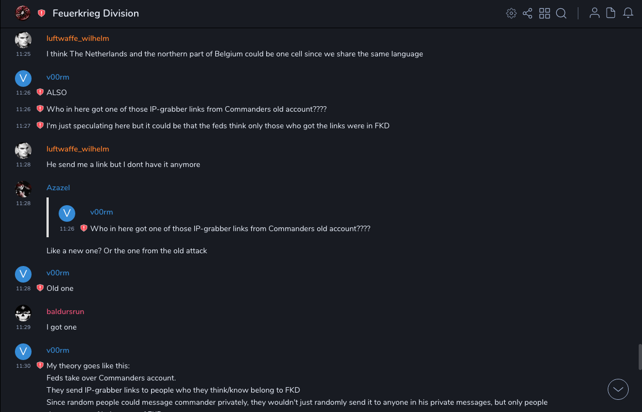Jump to latest with the down-arrow button
The height and width of the screenshot is (412, 642).
pos(618,389)
